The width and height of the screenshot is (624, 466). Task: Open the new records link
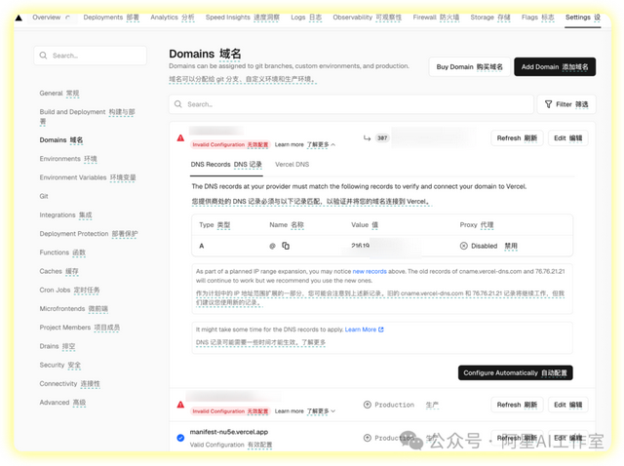[370, 271]
